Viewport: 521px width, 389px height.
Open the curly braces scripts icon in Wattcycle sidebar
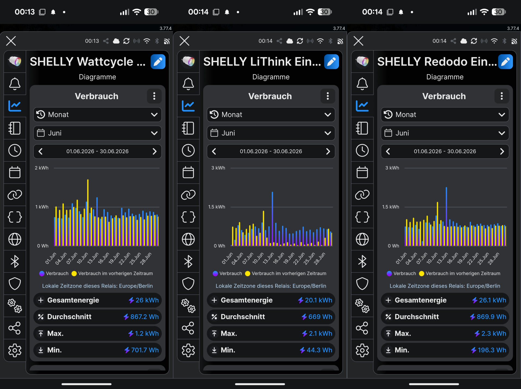click(x=15, y=217)
